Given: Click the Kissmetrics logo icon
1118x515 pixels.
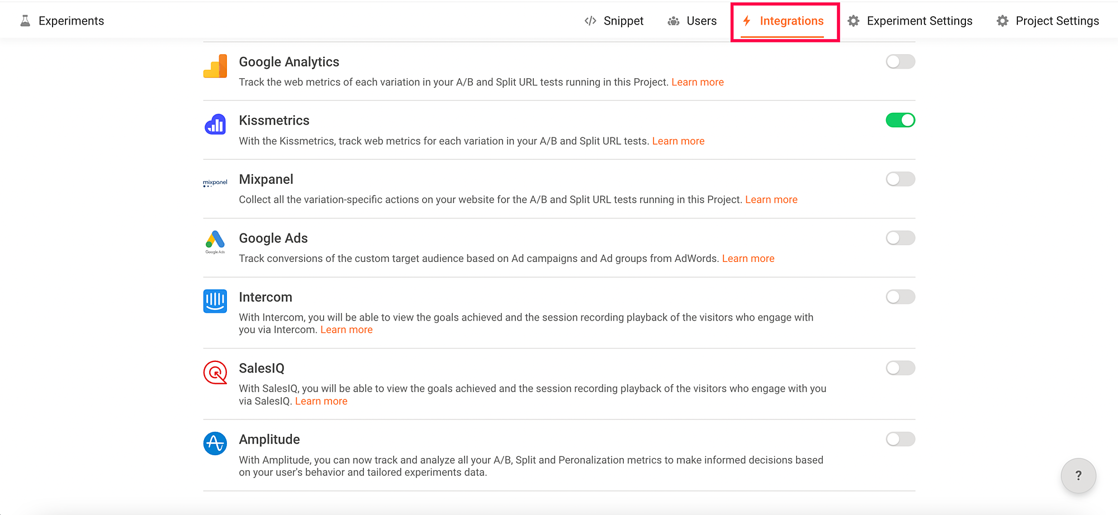Looking at the screenshot, I should tap(215, 125).
